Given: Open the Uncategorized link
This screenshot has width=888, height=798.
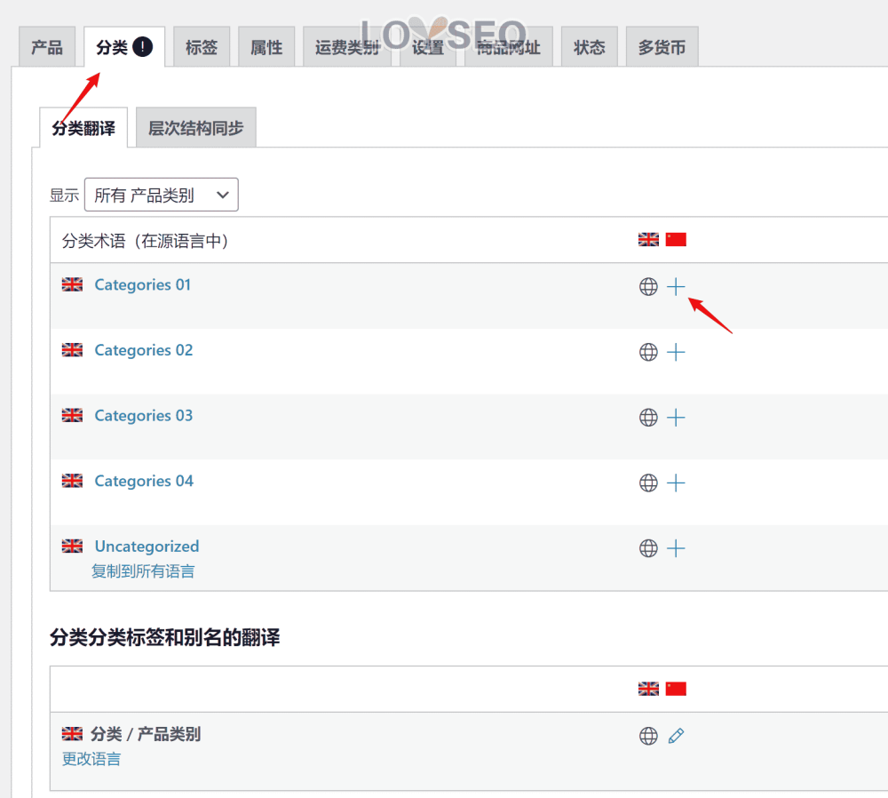Looking at the screenshot, I should [x=147, y=547].
